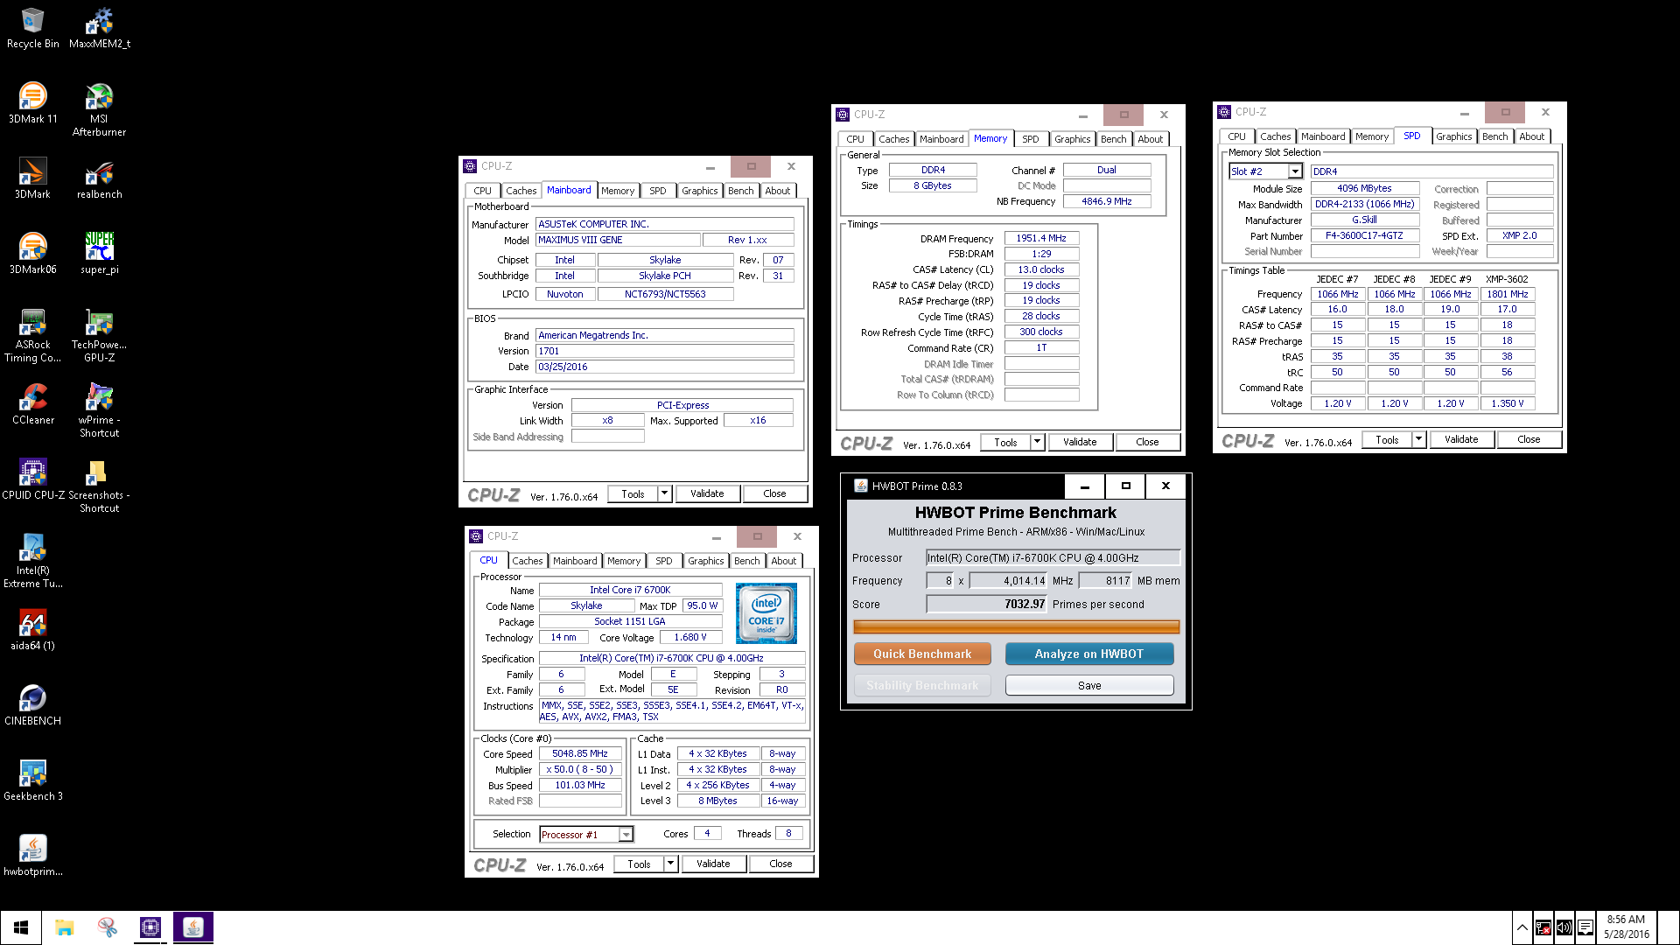The width and height of the screenshot is (1680, 945).
Task: Select the ASRock Timing Configurator icon
Action: coord(32,335)
